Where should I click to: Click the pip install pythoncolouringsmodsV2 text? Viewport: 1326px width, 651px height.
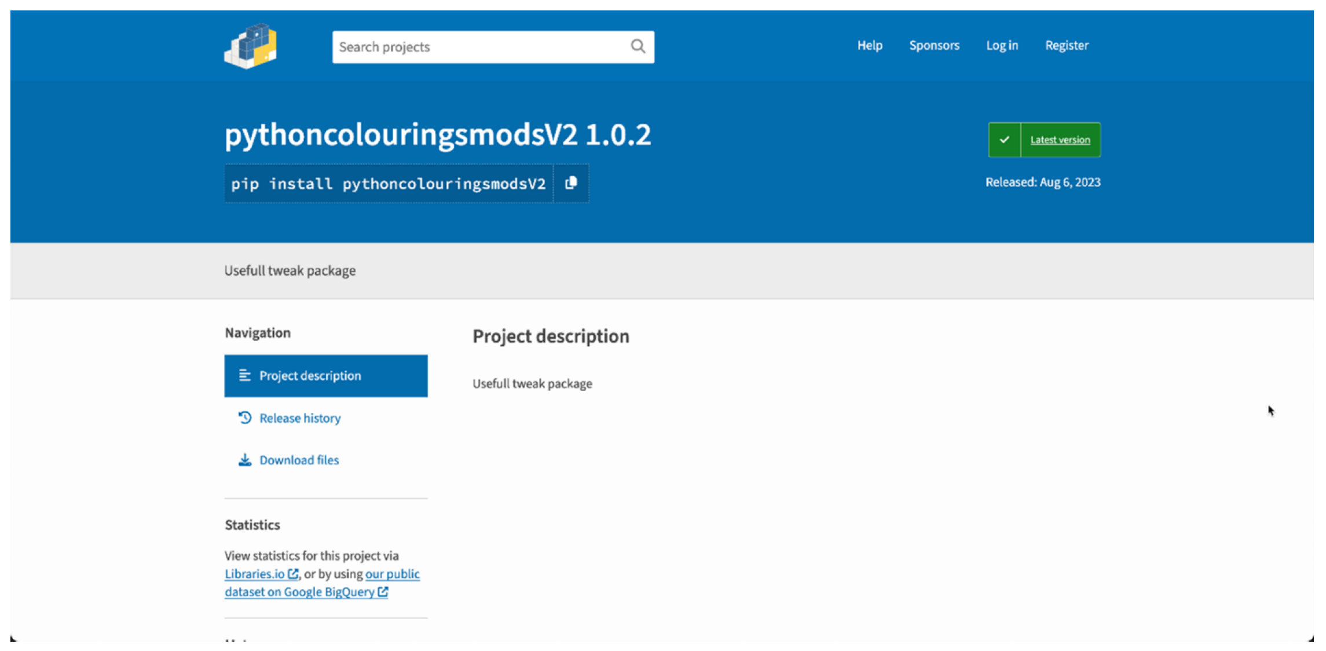point(389,184)
